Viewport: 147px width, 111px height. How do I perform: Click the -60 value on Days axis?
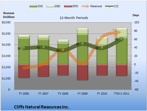click(136, 89)
